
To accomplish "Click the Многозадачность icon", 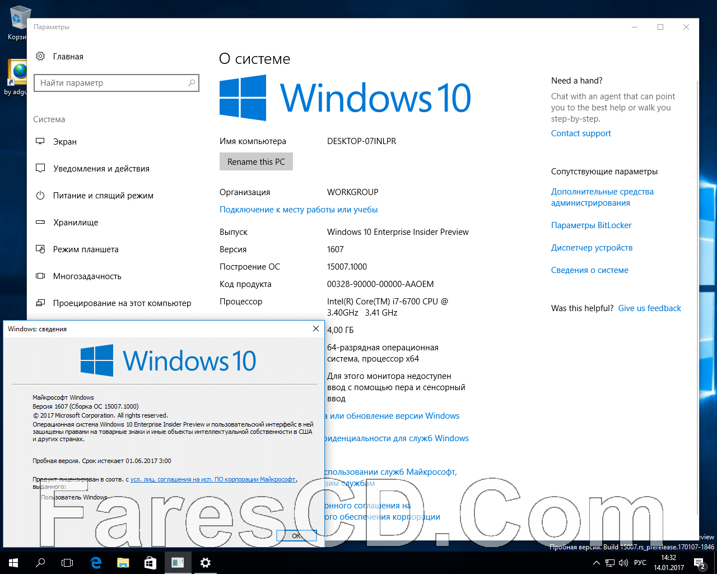I will (x=40, y=276).
